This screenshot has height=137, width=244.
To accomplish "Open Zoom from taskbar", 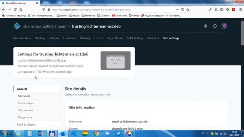I will [x=108, y=134].
